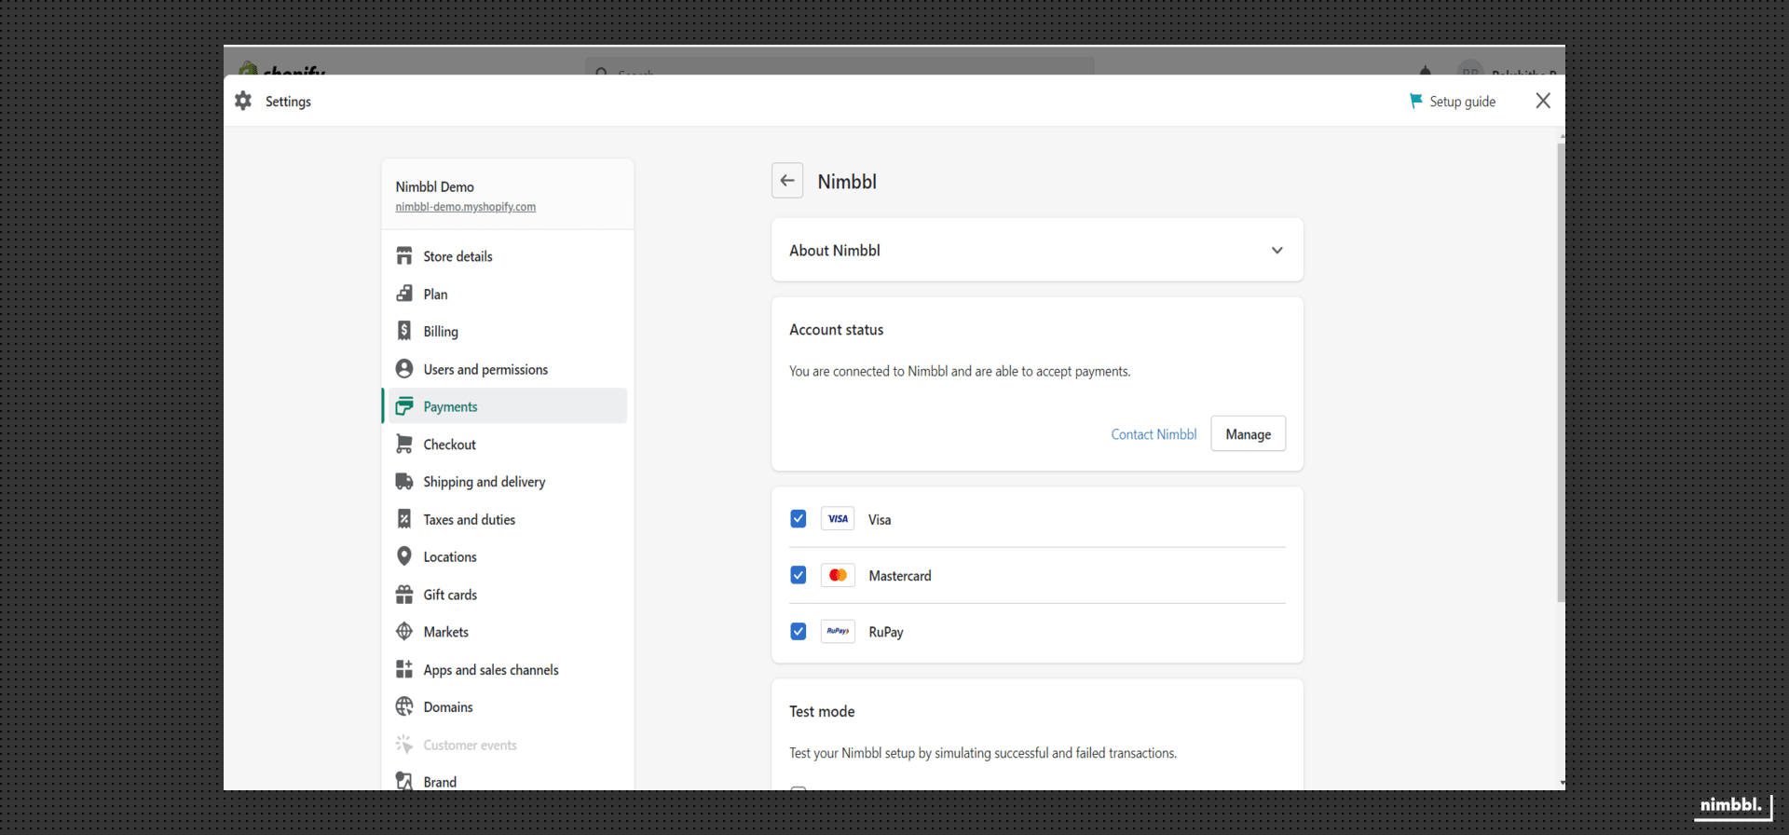Go back using the arrow beside Nimbbl

(787, 181)
